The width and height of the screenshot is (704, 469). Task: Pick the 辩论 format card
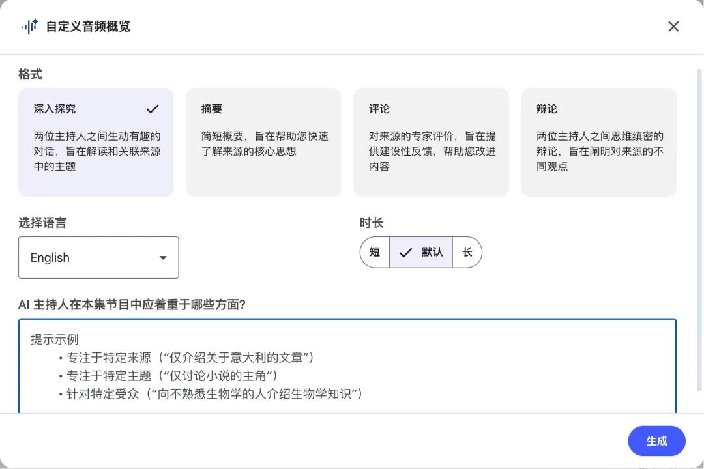coord(598,142)
